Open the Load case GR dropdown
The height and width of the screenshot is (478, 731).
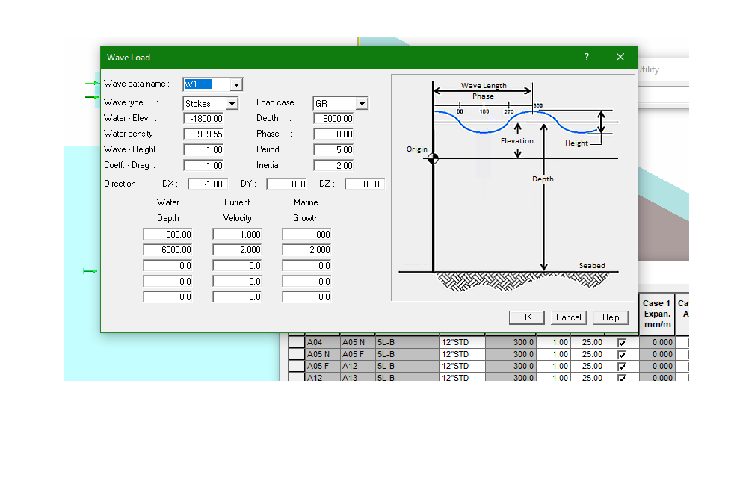pyautogui.click(x=362, y=103)
